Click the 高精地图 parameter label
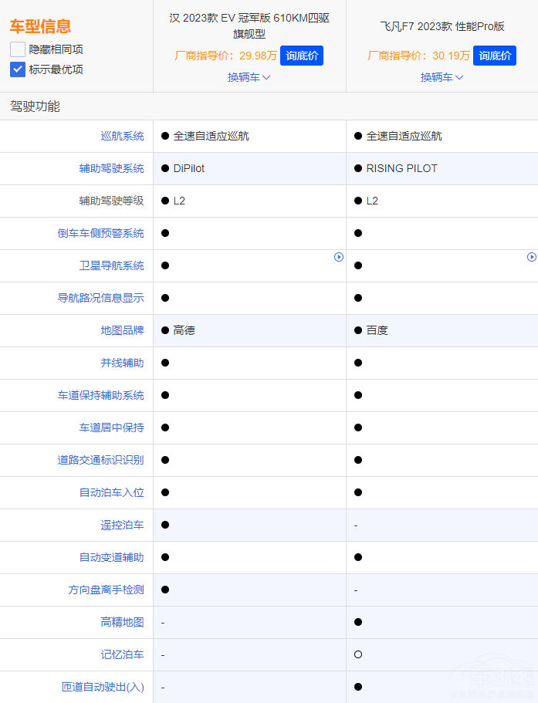538x703 pixels. (122, 622)
